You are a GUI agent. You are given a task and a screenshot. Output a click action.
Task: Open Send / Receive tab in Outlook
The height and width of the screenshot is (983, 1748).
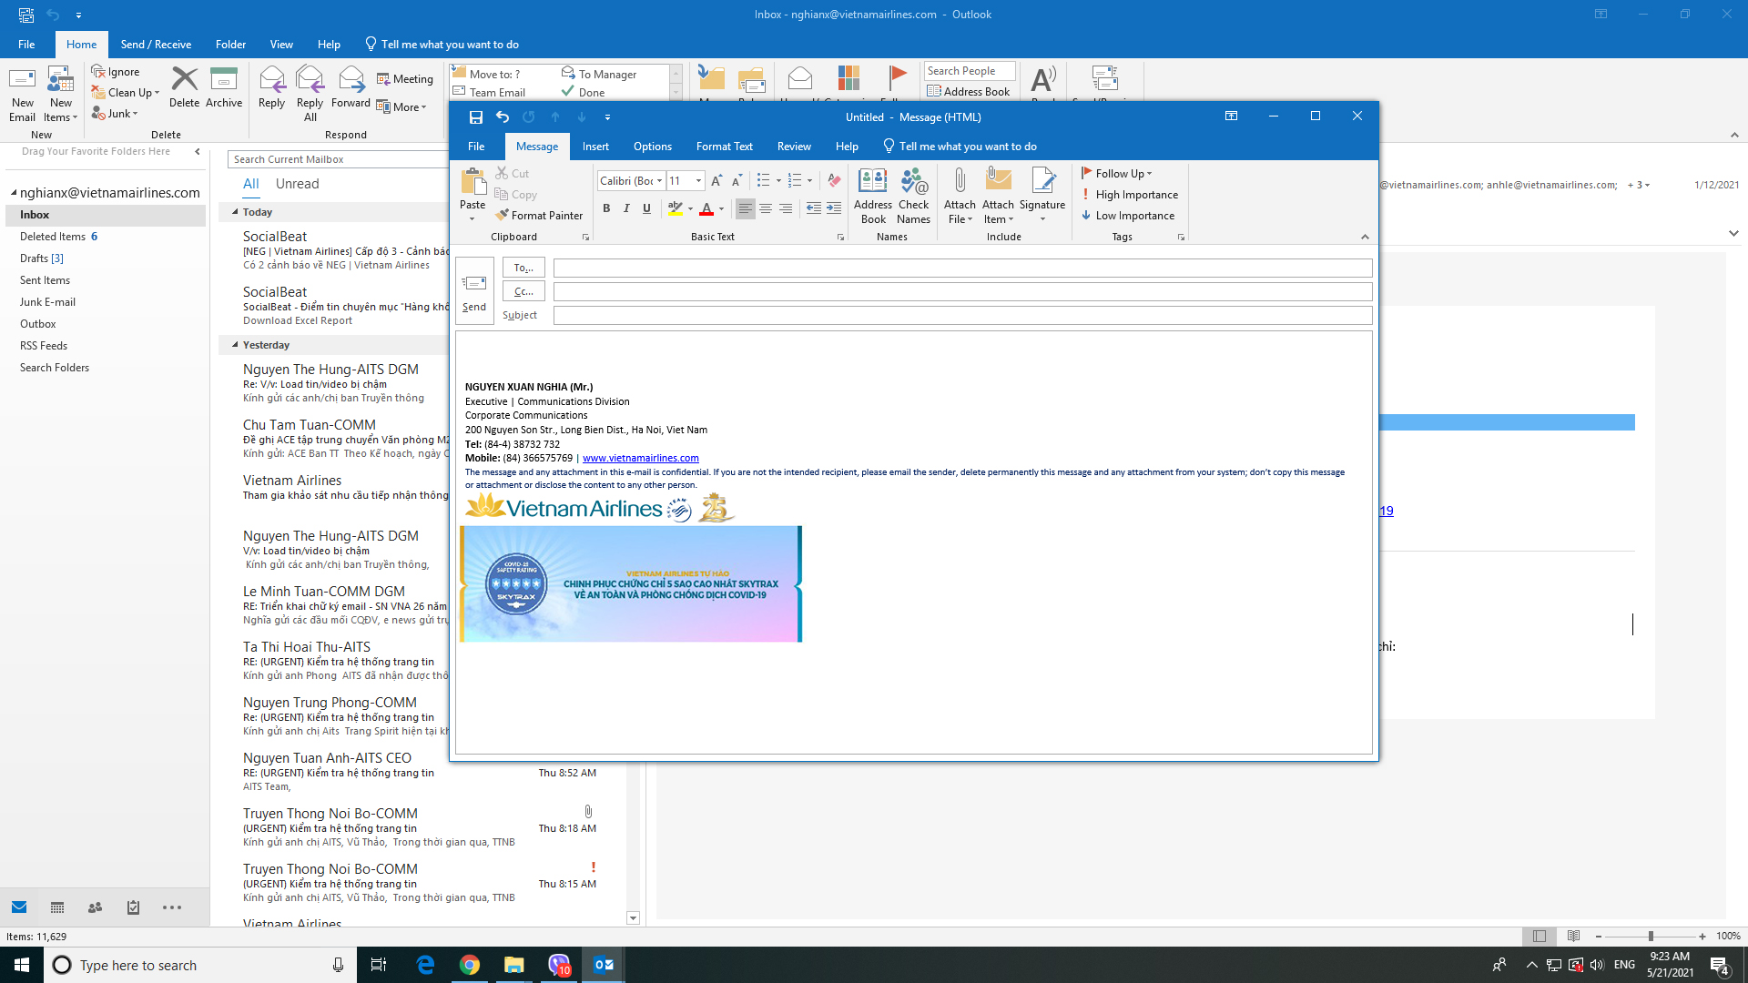pos(156,45)
